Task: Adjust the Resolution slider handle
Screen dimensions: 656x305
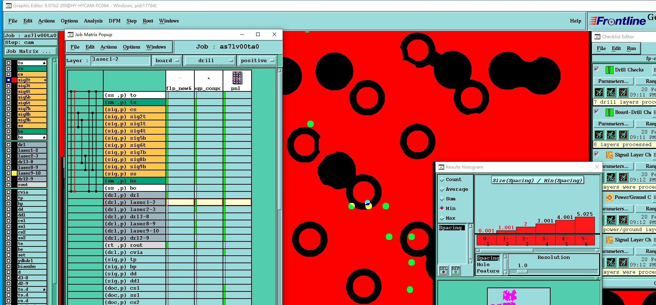Action: (522, 272)
